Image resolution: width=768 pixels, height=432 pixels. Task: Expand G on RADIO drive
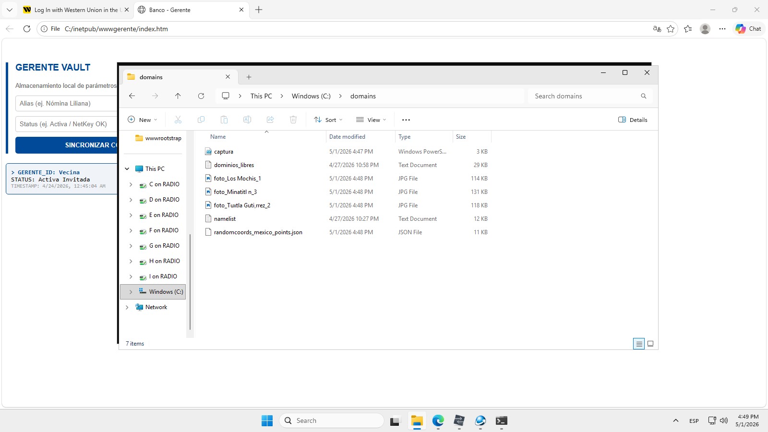point(131,246)
